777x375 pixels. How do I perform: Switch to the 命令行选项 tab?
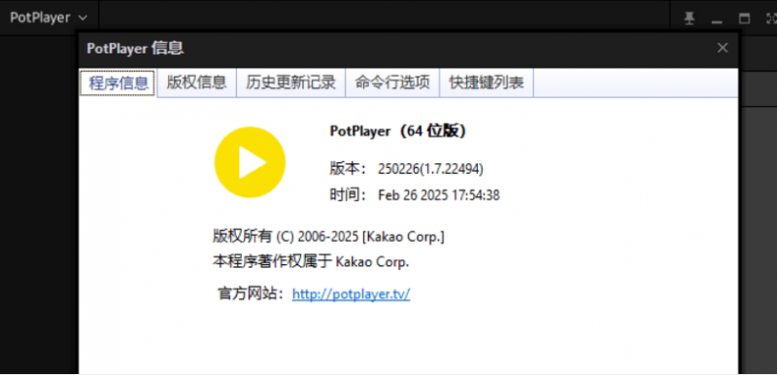click(392, 83)
